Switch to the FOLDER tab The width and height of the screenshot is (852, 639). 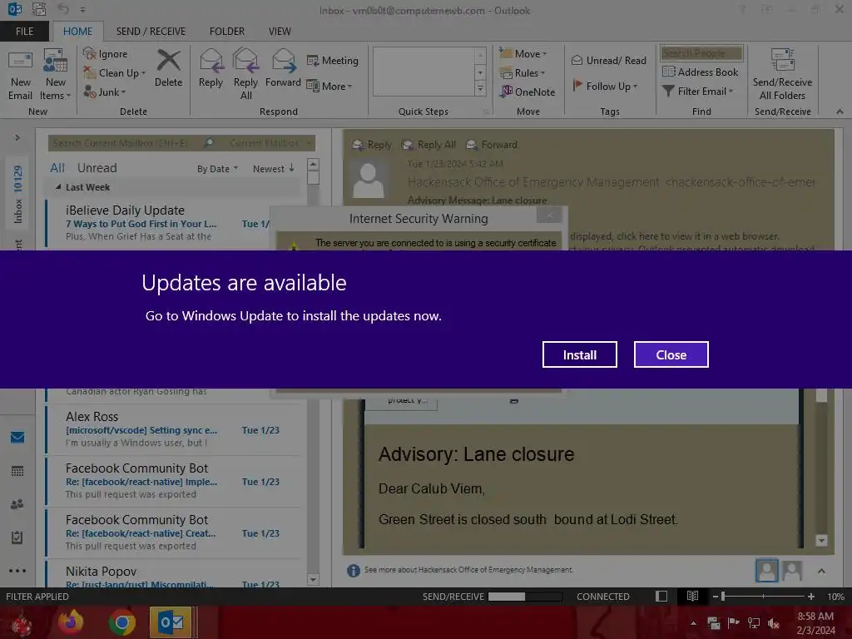[x=226, y=32]
